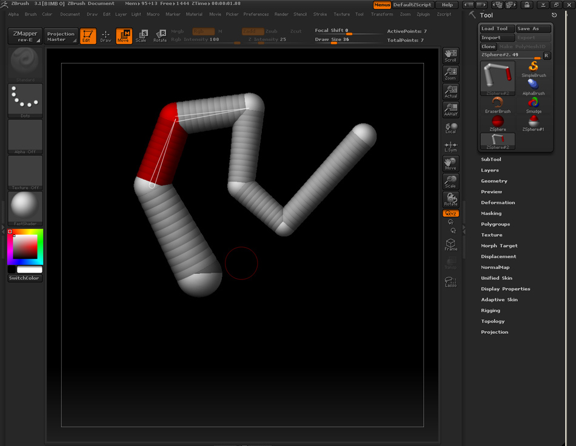This screenshot has width=576, height=446.
Task: Open the Preferences menu
Action: 256,14
